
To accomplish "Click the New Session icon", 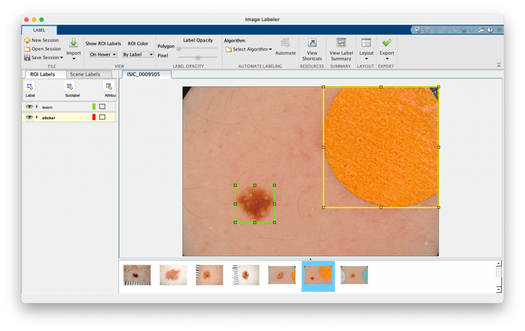I will 27,40.
